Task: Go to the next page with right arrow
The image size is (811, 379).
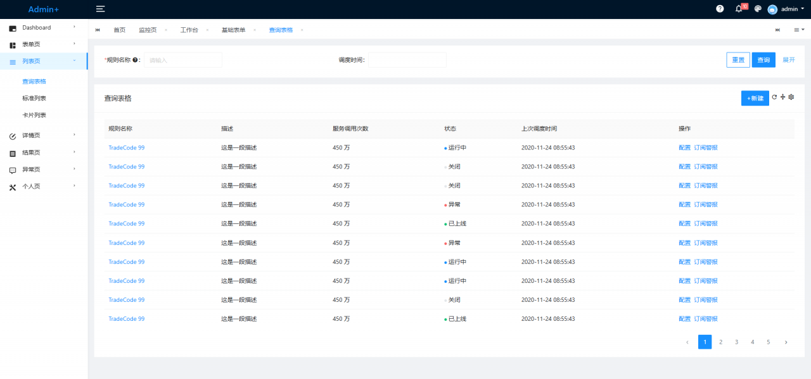Action: pos(786,342)
